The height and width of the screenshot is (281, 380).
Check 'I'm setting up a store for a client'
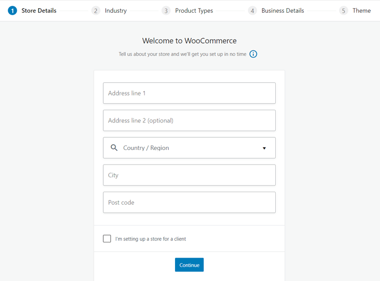107,238
